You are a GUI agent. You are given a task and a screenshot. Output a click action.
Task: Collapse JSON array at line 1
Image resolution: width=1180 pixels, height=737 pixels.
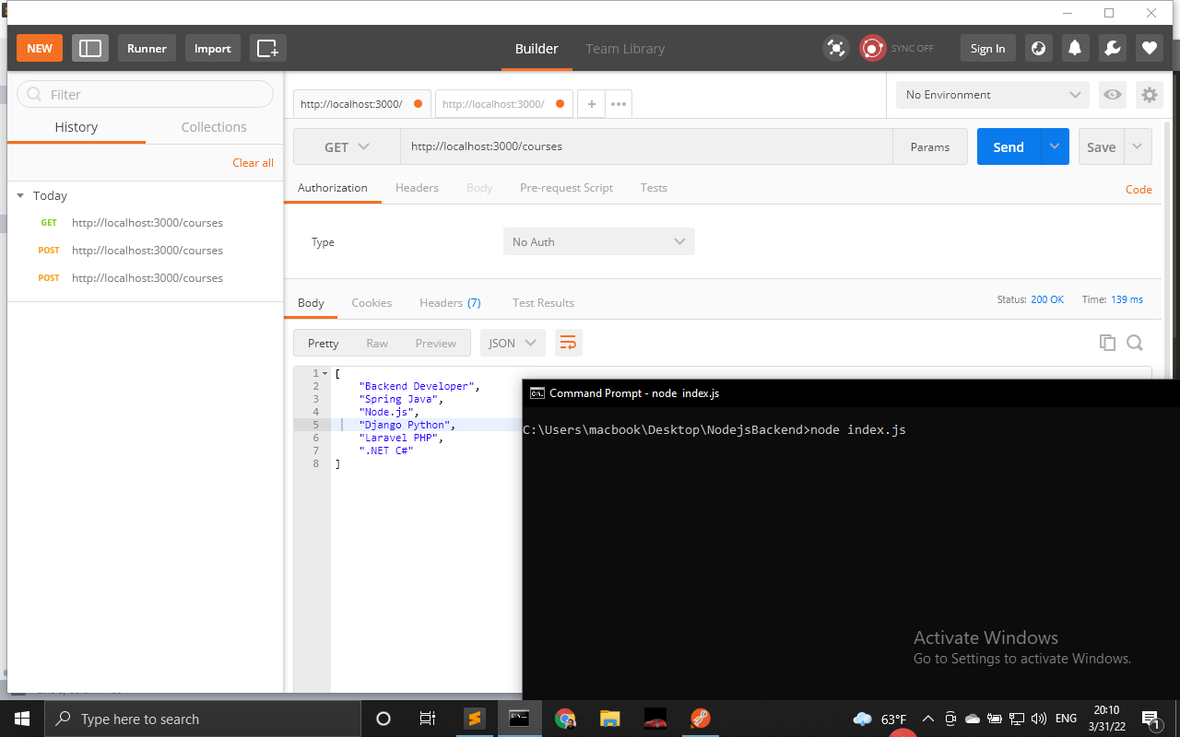324,373
